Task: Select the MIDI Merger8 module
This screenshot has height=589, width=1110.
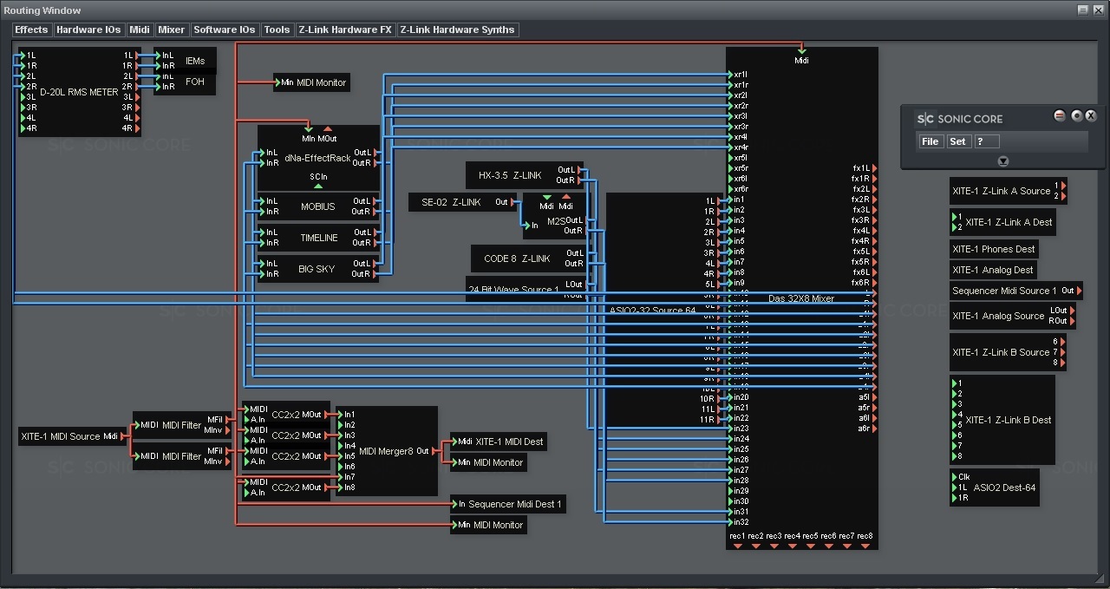Action: (386, 451)
